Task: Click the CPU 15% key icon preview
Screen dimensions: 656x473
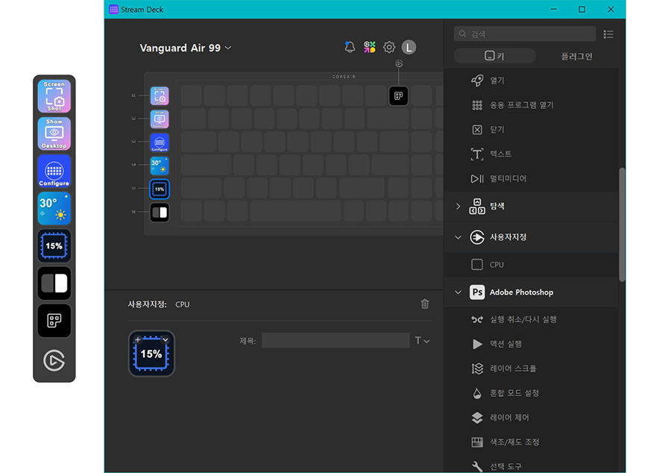Action: [151, 354]
